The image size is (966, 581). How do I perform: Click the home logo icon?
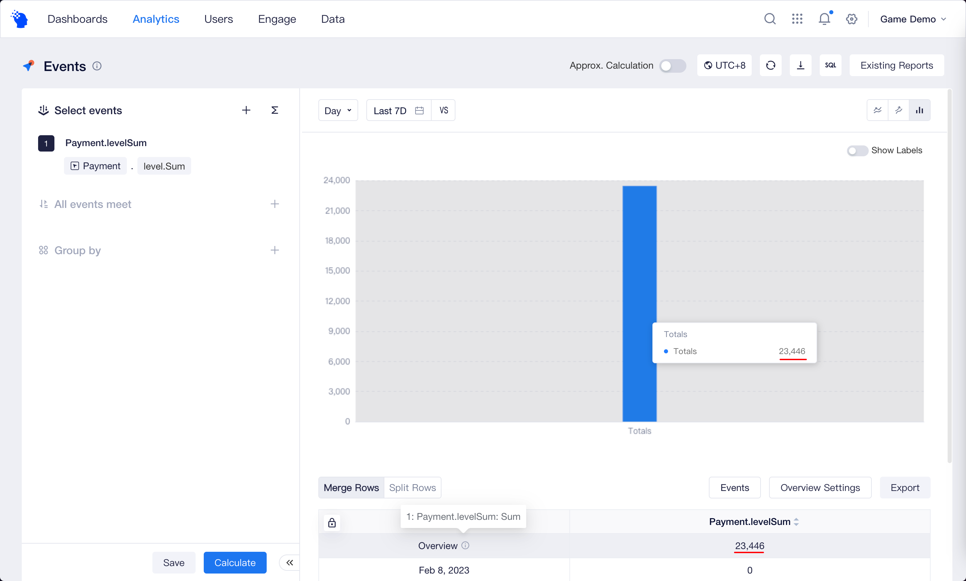click(20, 19)
